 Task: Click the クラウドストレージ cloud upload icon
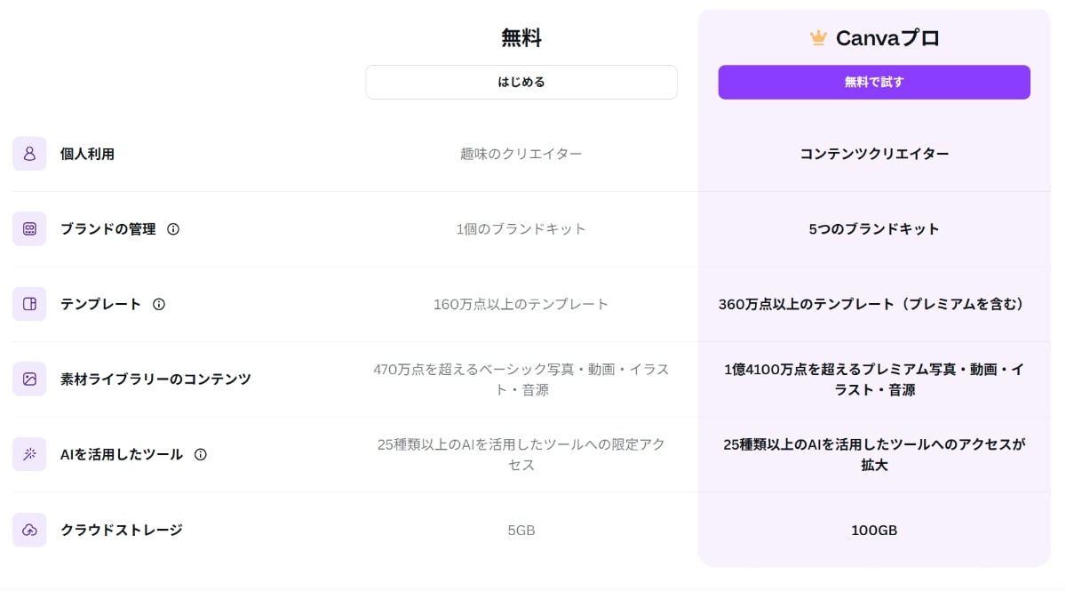tap(29, 530)
